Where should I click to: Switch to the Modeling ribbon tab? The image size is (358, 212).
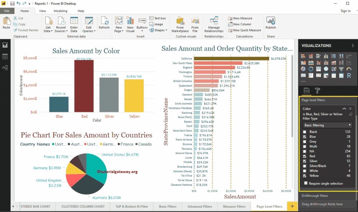tap(60, 11)
